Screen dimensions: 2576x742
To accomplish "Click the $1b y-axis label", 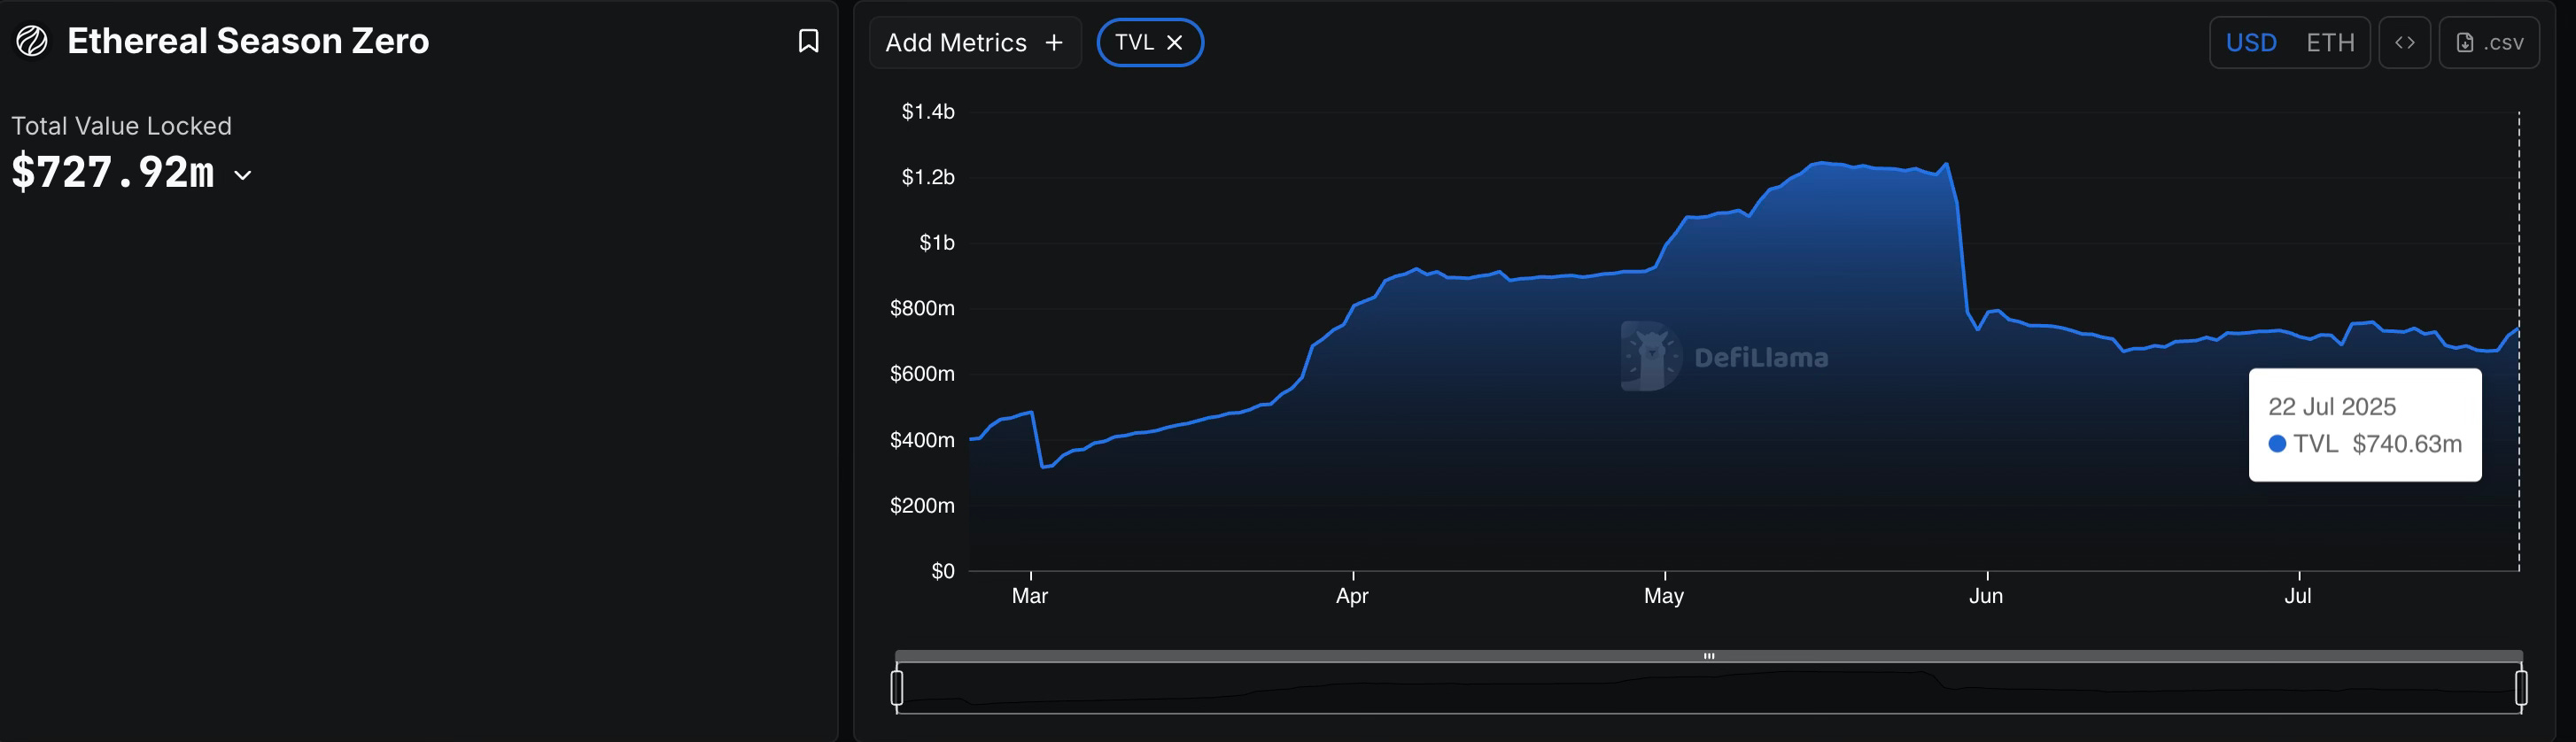I will pyautogui.click(x=937, y=243).
